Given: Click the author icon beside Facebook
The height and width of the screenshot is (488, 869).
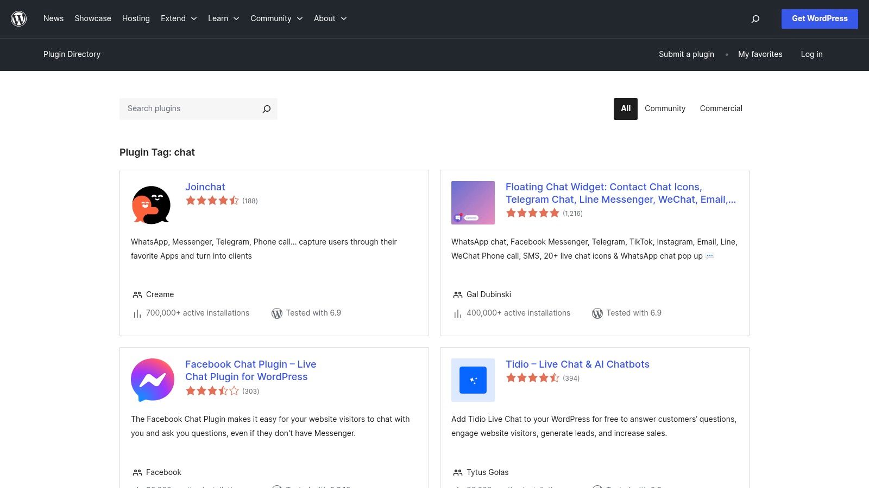Looking at the screenshot, I should click(x=137, y=473).
